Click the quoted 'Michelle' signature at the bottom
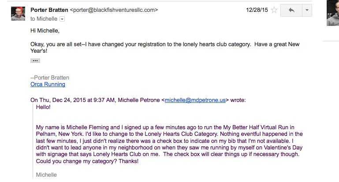The height and width of the screenshot is (182, 339). pyautogui.click(x=46, y=175)
